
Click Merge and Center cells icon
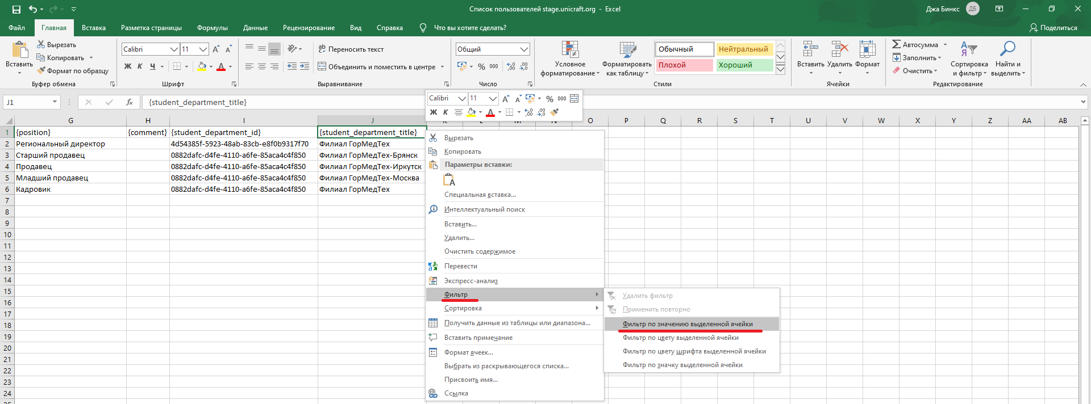pos(322,66)
